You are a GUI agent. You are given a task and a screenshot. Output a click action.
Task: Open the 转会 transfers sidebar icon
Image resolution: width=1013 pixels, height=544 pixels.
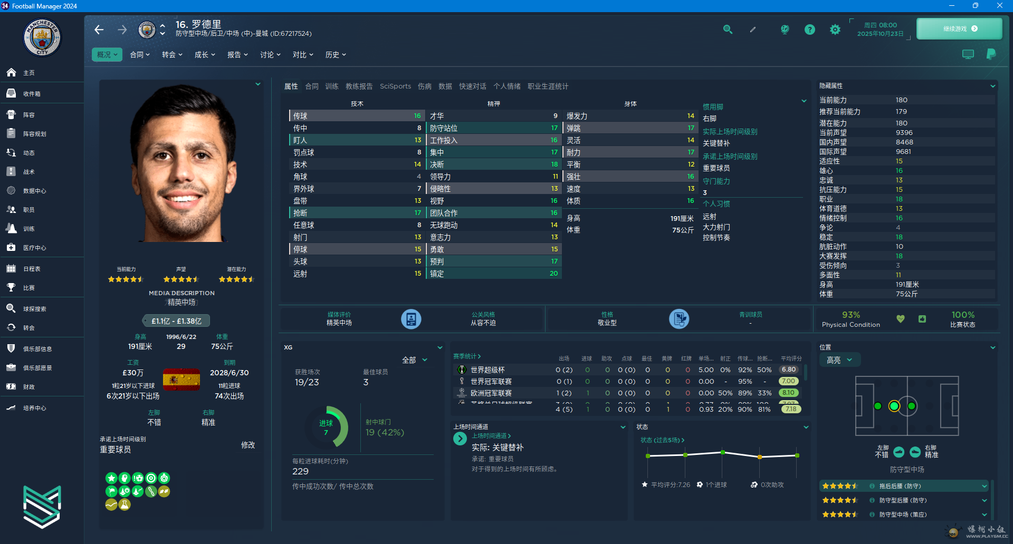(11, 327)
